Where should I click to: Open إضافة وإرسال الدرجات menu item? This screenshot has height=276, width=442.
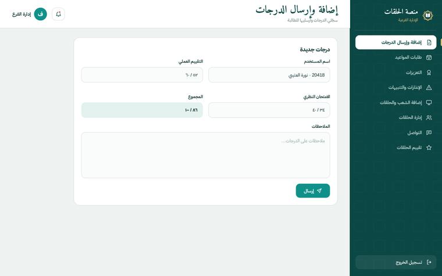[x=396, y=42]
